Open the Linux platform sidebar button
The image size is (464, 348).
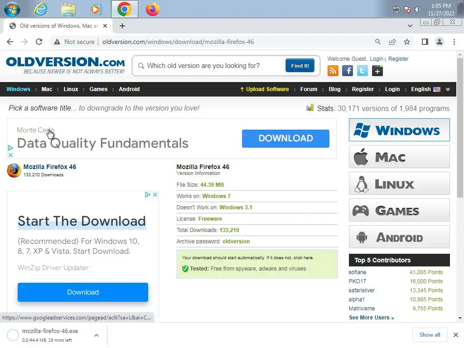[399, 184]
